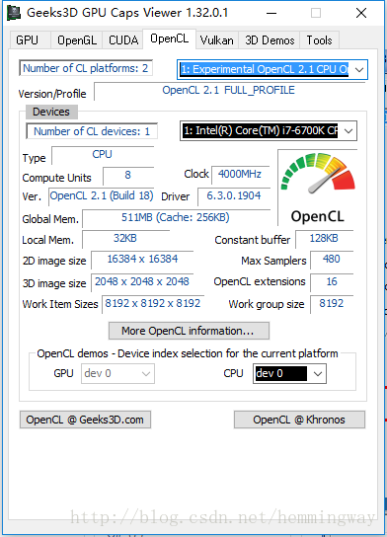387x537 pixels.
Task: Click the Work Item Sizes value 8192 x 8192 x 8192
Action: pyautogui.click(x=153, y=304)
